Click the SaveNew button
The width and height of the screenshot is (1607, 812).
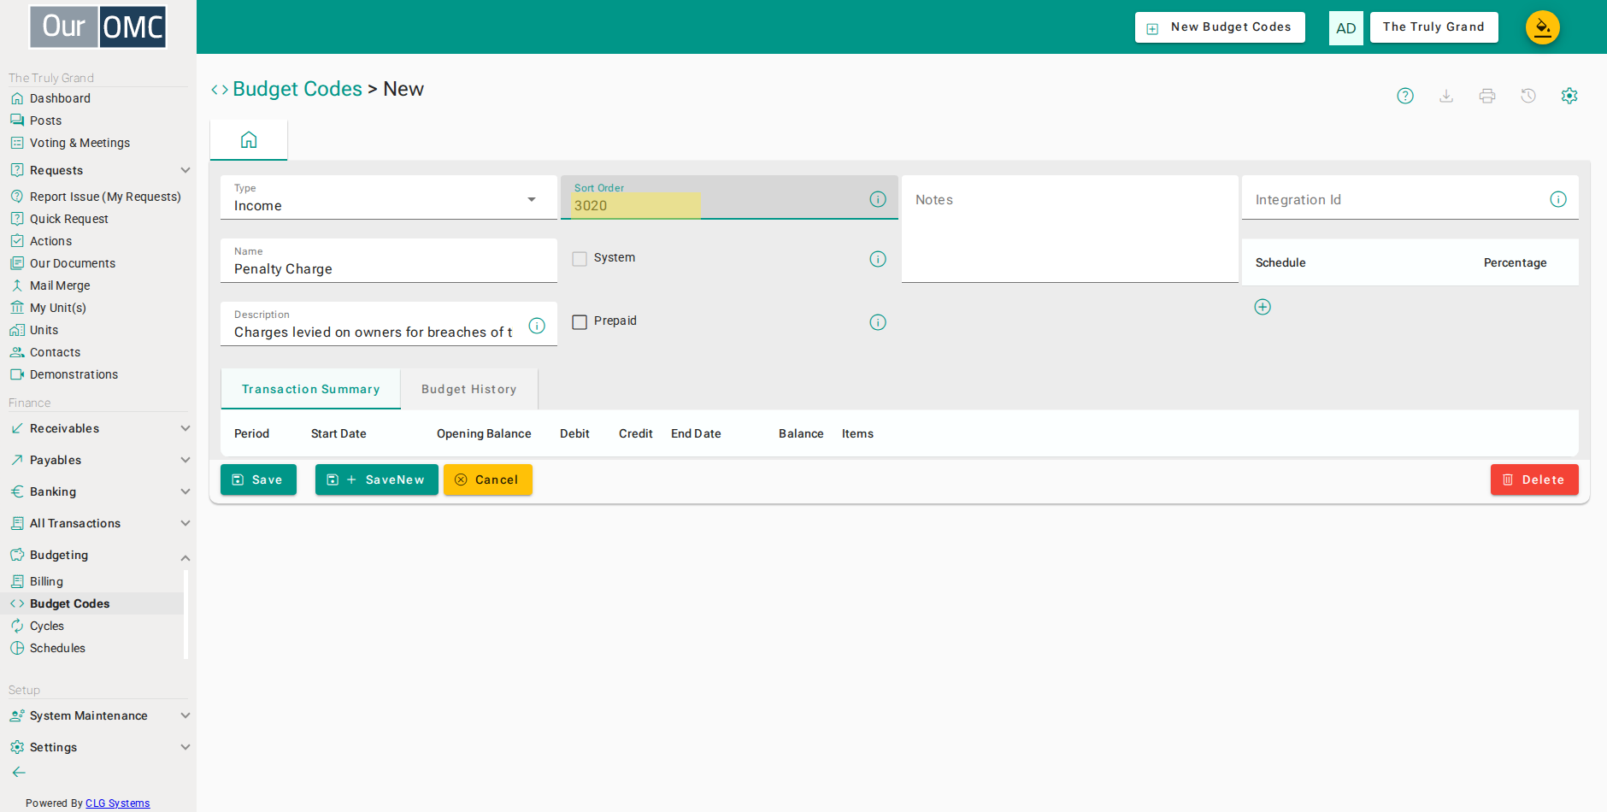(x=377, y=480)
